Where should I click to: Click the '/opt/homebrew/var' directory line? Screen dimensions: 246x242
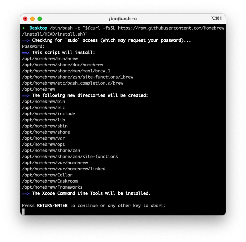click(43, 138)
